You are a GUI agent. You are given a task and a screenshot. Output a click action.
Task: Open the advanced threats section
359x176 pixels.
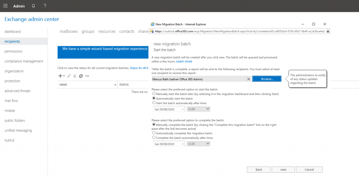pyautogui.click(x=18, y=91)
